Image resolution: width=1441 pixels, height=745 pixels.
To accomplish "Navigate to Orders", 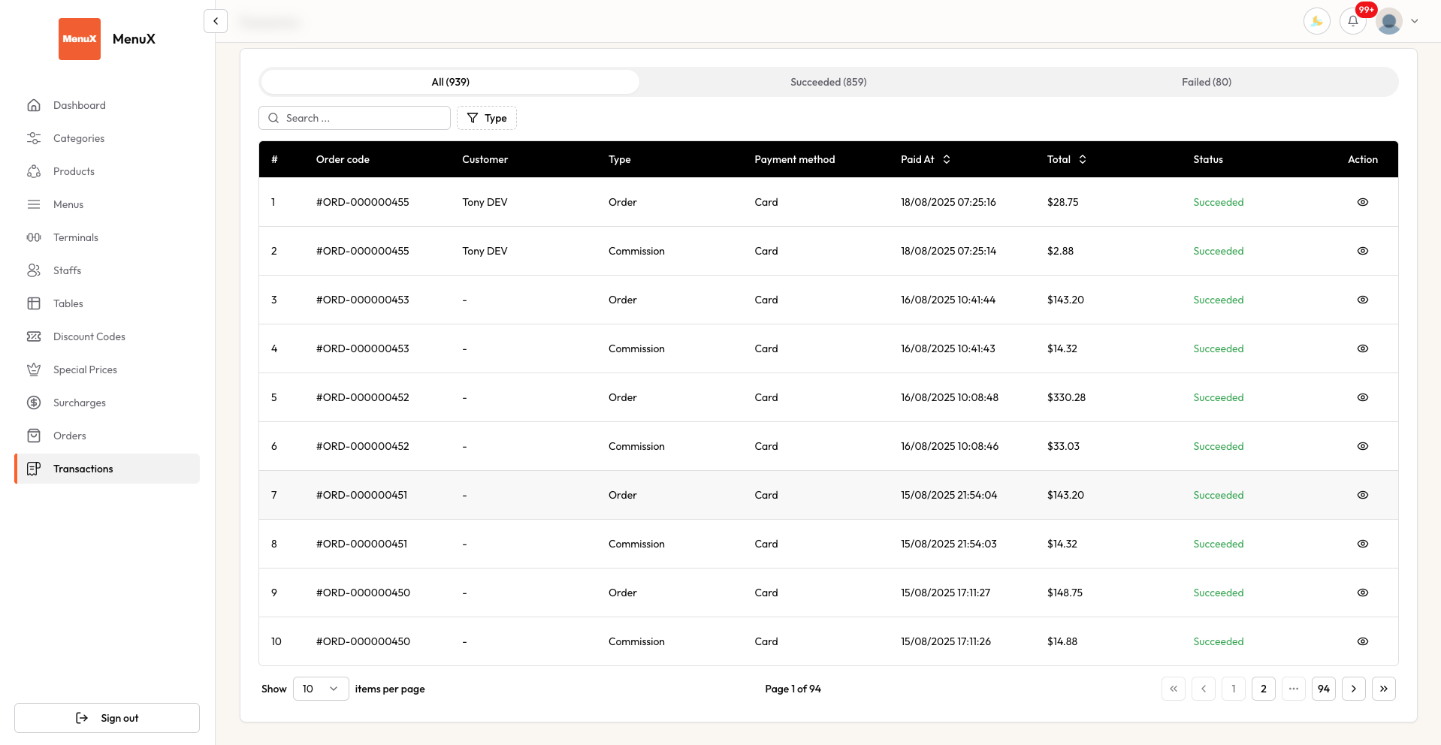I will click(107, 436).
